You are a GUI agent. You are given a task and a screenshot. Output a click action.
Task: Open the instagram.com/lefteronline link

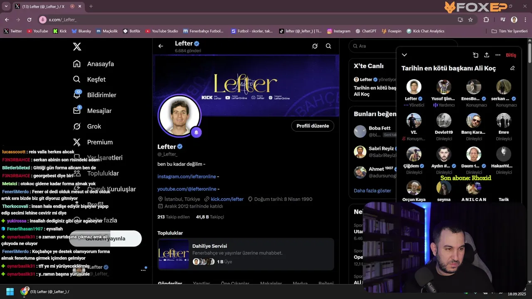point(187,176)
